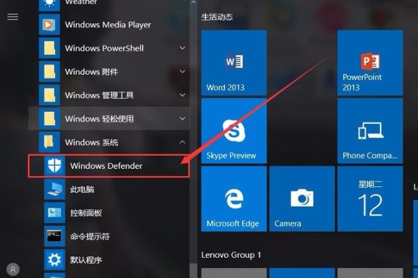The width and height of the screenshot is (418, 278).
Task: Click the 默认程序 gear icon
Action: click(54, 260)
